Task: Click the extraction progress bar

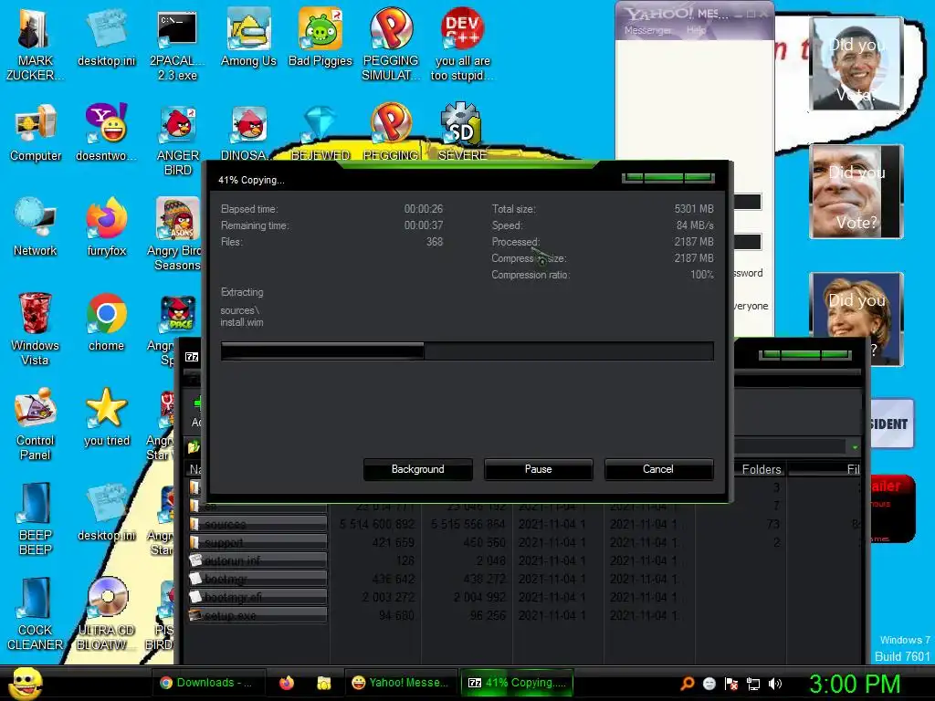Action: [467, 351]
